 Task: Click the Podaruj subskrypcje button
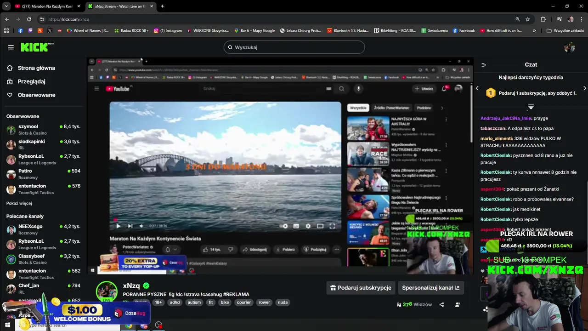361,288
